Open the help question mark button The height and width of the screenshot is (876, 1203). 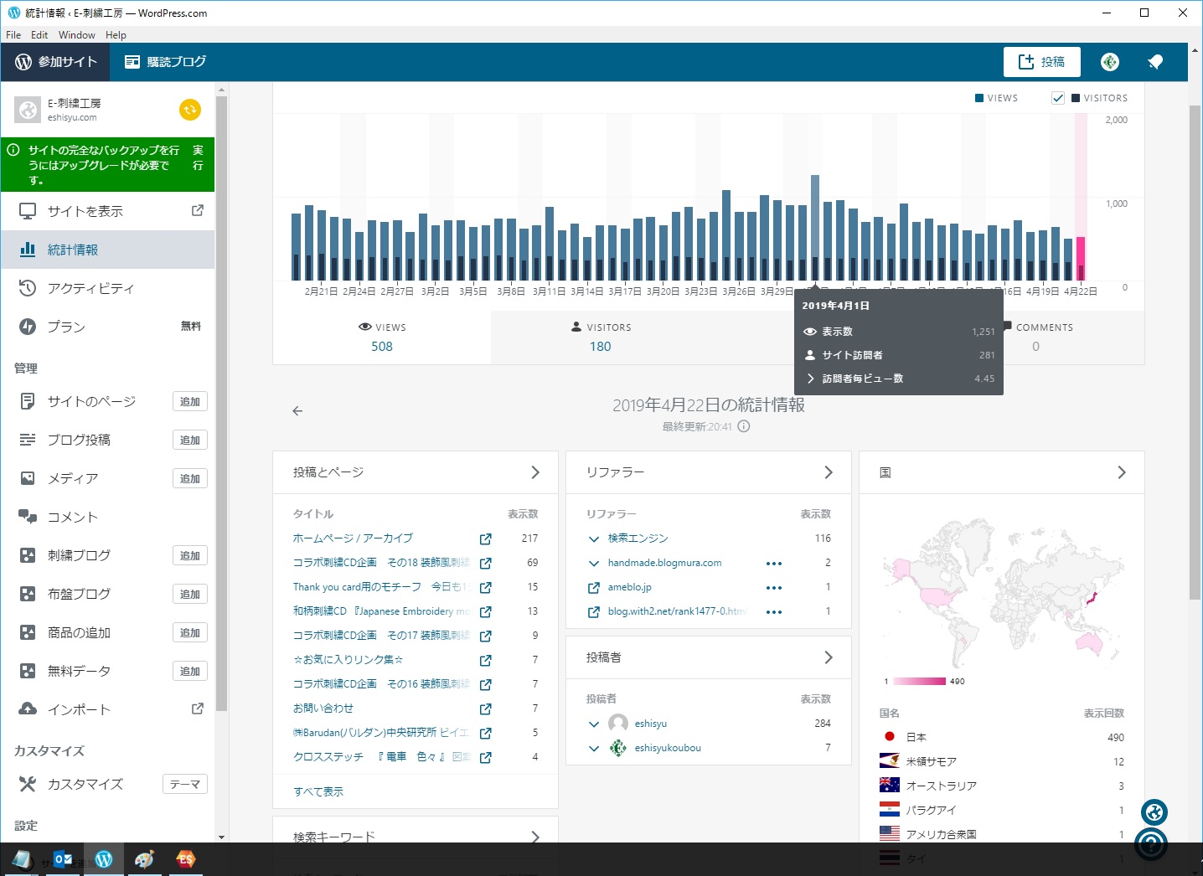[1151, 843]
